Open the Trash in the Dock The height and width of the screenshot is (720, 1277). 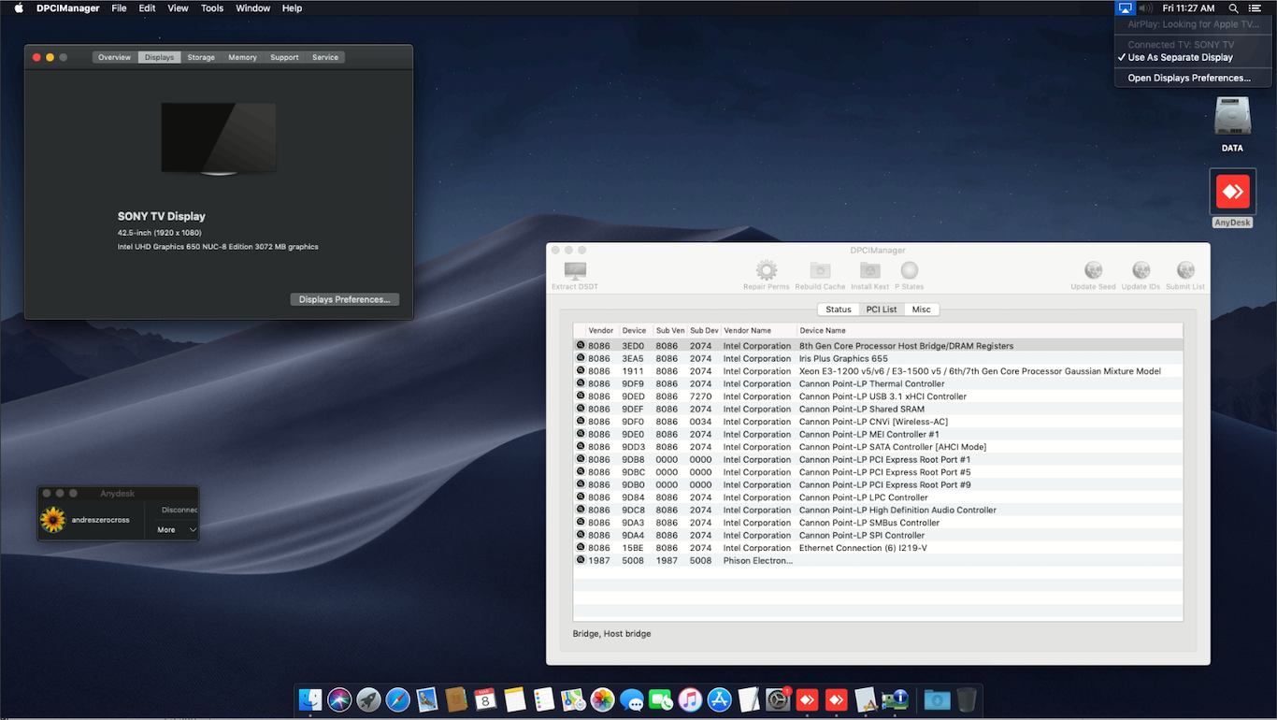point(967,699)
